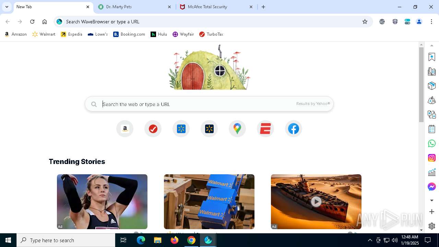Screen dimensions: 439x247
Task: Open Instagram in the sidebar
Action: pyautogui.click(x=432, y=158)
